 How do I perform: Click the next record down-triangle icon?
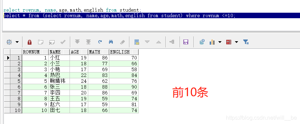(147, 42)
